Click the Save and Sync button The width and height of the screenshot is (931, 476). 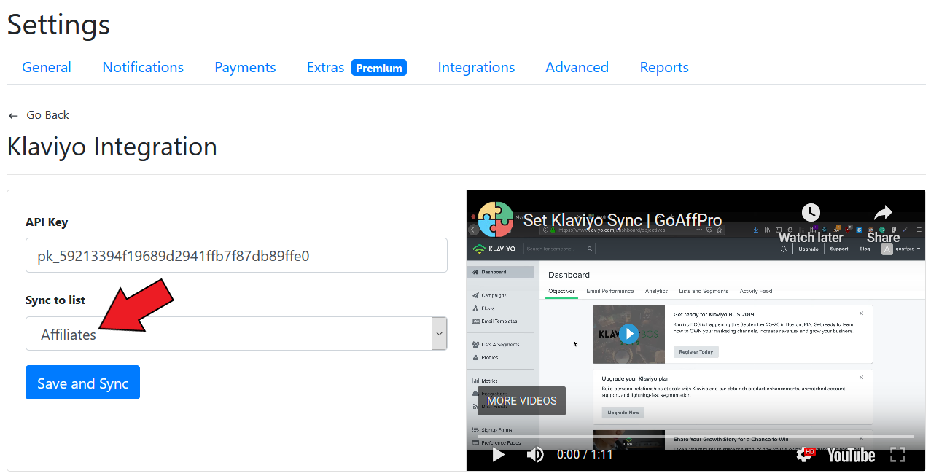click(x=82, y=383)
